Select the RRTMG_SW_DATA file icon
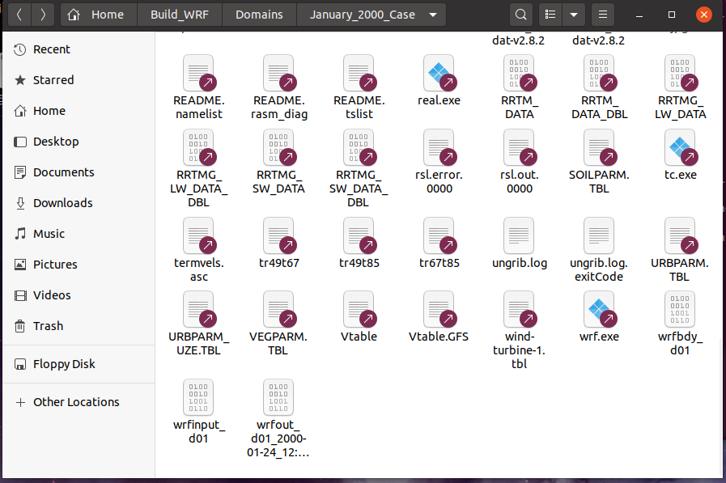 coord(278,147)
